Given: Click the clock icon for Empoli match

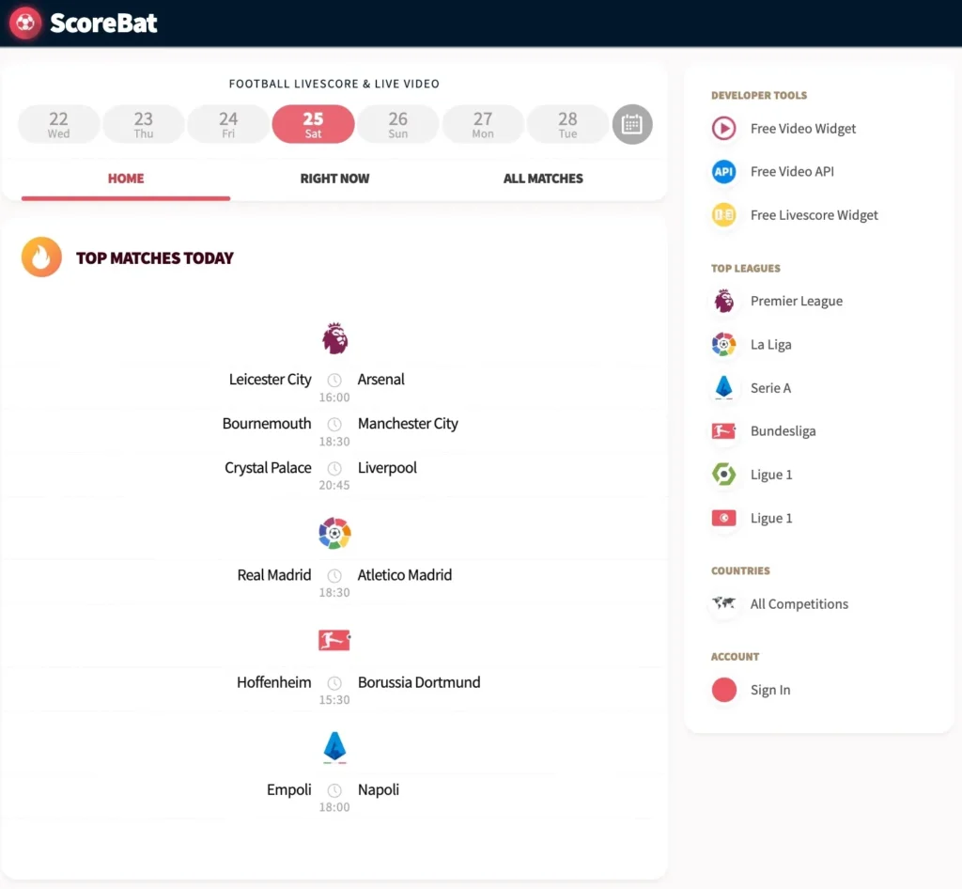Looking at the screenshot, I should (x=334, y=790).
